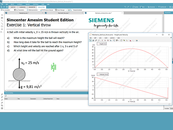The width and height of the screenshot is (173, 130).
Task: Open Global parameters
Action: (32, 10)
